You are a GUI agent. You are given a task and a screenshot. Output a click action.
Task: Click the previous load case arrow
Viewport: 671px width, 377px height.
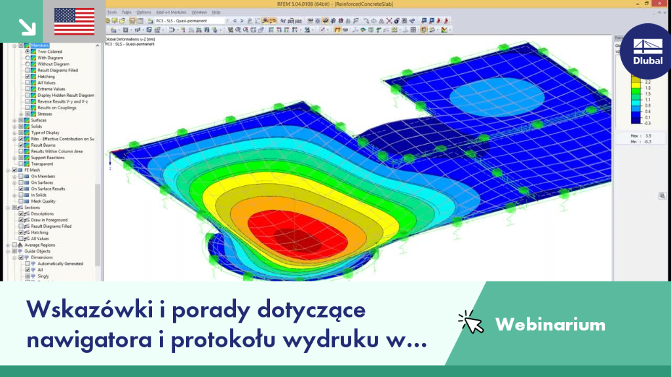(235, 20)
